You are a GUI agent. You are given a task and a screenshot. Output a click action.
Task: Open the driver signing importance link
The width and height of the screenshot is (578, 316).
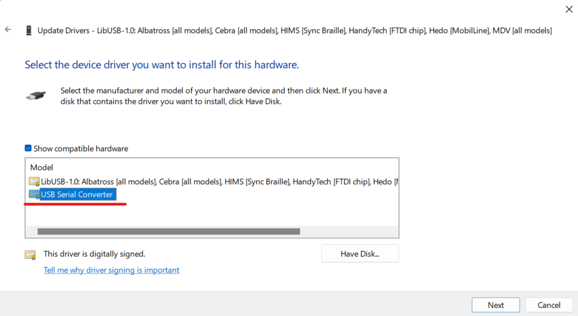[x=111, y=270]
